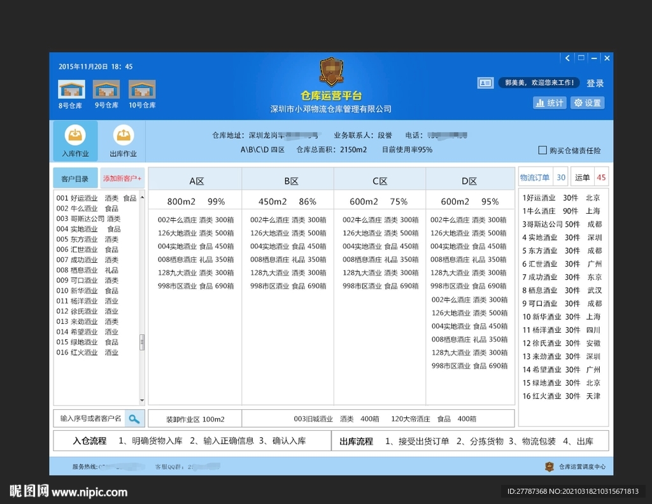Open the 设置 settings button
Image resolution: width=652 pixels, height=504 pixels.
pyautogui.click(x=587, y=102)
